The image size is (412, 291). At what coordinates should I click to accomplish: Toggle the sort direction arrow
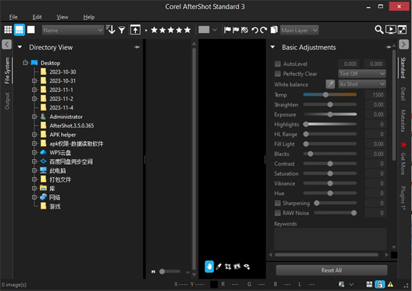point(111,30)
